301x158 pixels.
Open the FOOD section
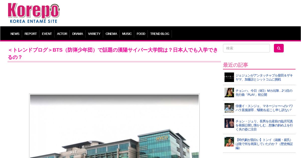tap(141, 34)
